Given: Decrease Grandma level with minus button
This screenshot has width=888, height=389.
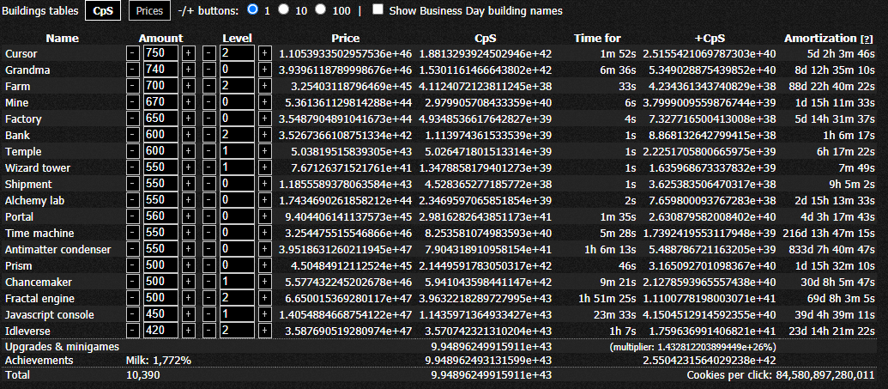Looking at the screenshot, I should 209,70.
